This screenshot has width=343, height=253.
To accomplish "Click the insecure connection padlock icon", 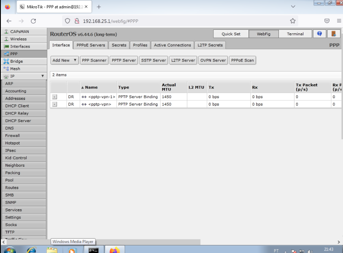I will click(77, 21).
